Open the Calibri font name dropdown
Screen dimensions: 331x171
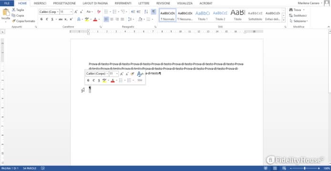tap(58, 12)
